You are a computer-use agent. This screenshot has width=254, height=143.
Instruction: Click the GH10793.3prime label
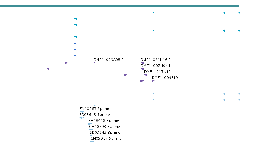(104, 127)
